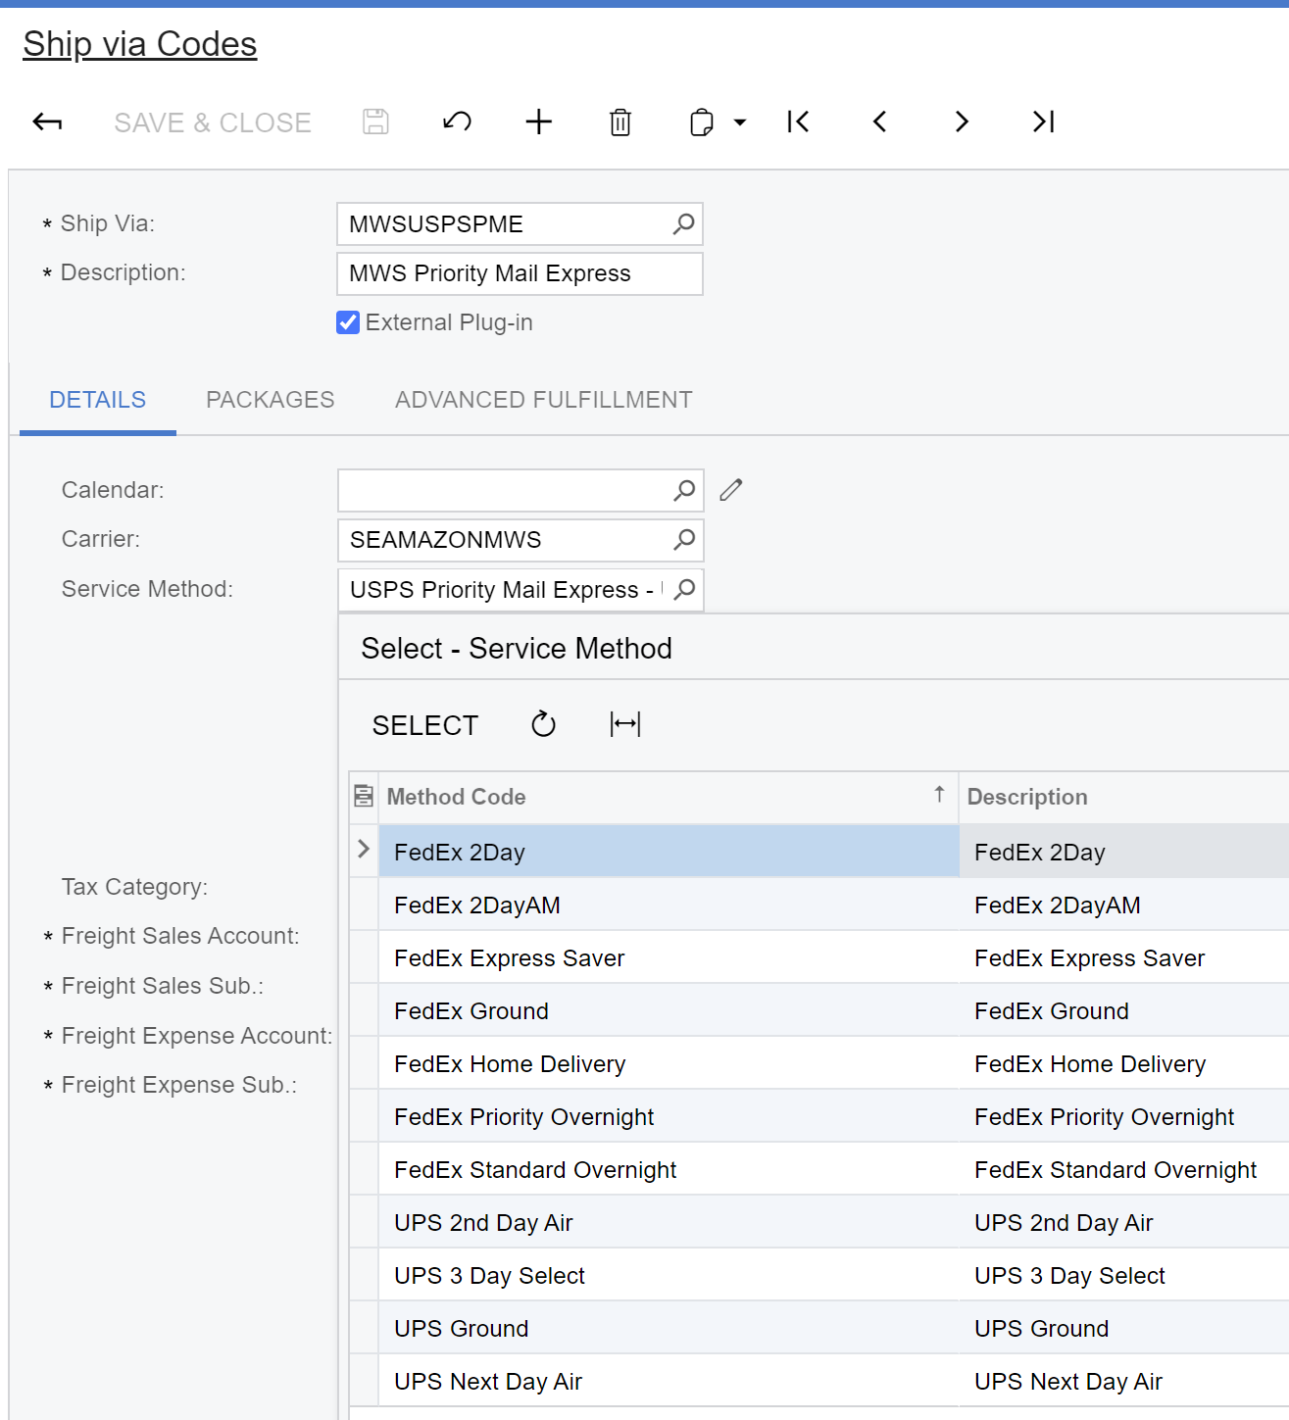Undo changes with the cancel icon
The height and width of the screenshot is (1420, 1289).
457,122
